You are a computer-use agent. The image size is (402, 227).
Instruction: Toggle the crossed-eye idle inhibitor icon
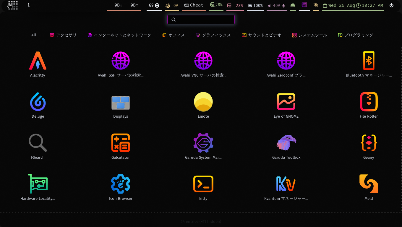pos(316,5)
